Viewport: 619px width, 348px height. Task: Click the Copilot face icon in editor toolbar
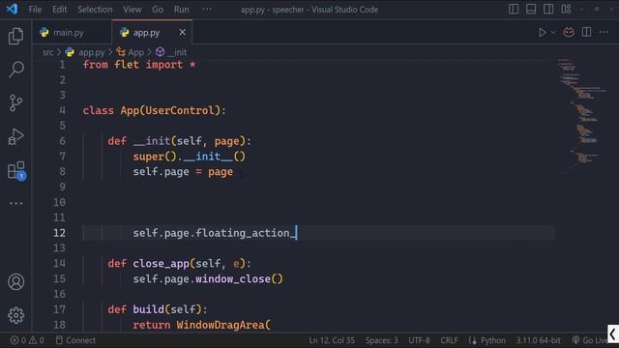[x=569, y=32]
